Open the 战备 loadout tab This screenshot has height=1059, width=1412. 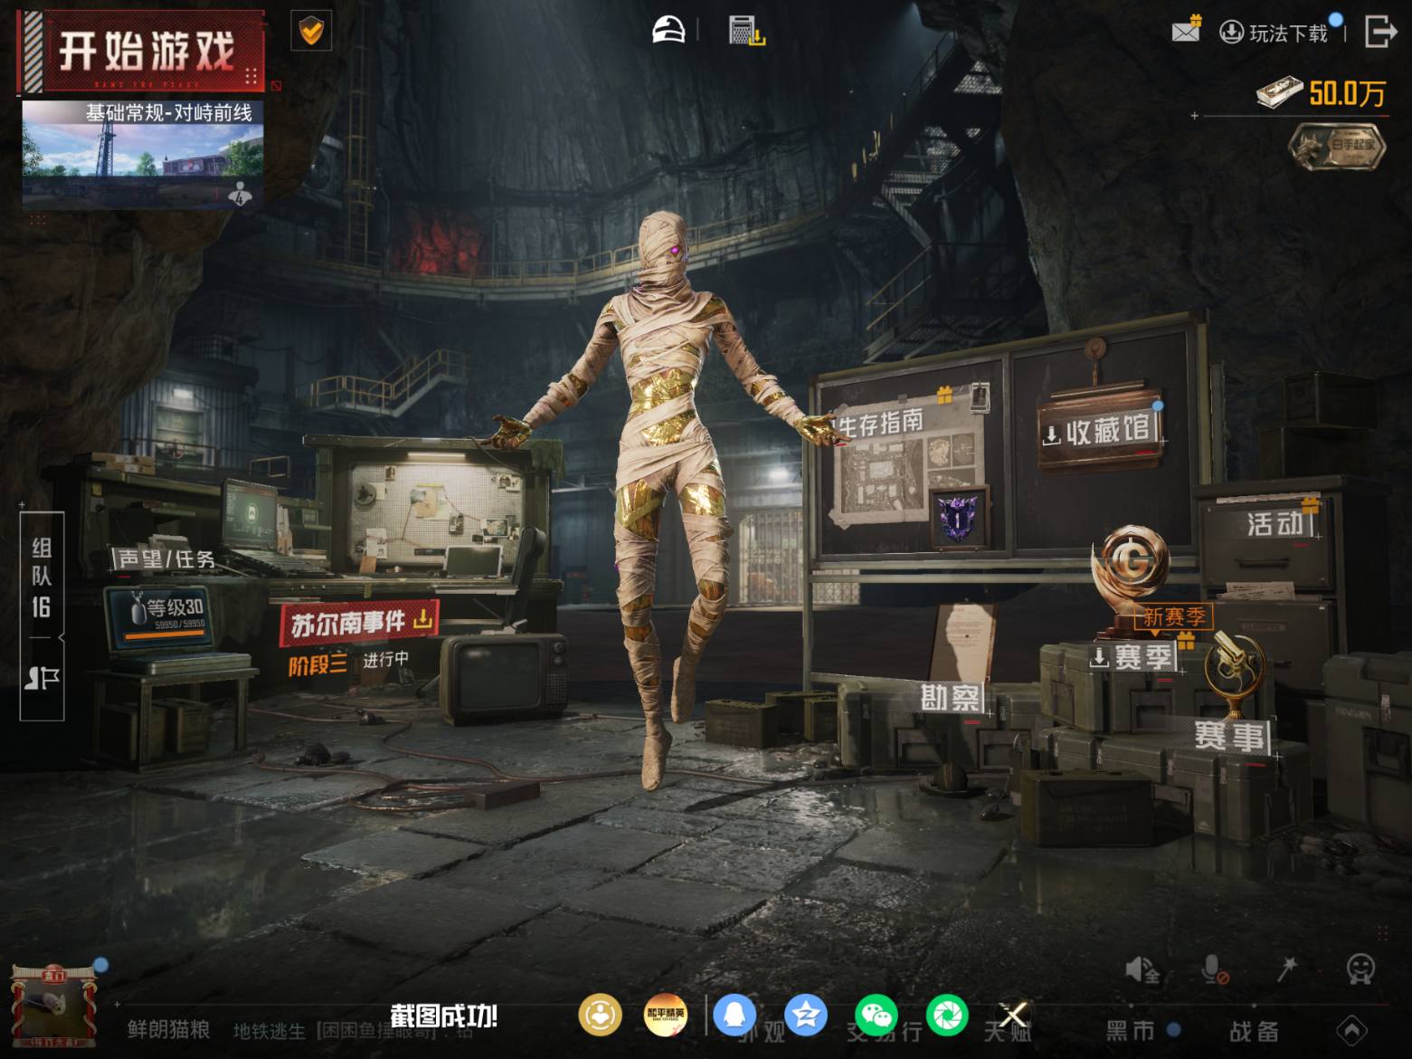[x=1255, y=1030]
